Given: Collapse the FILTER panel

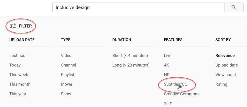Looking at the screenshot, I should [x=21, y=26].
